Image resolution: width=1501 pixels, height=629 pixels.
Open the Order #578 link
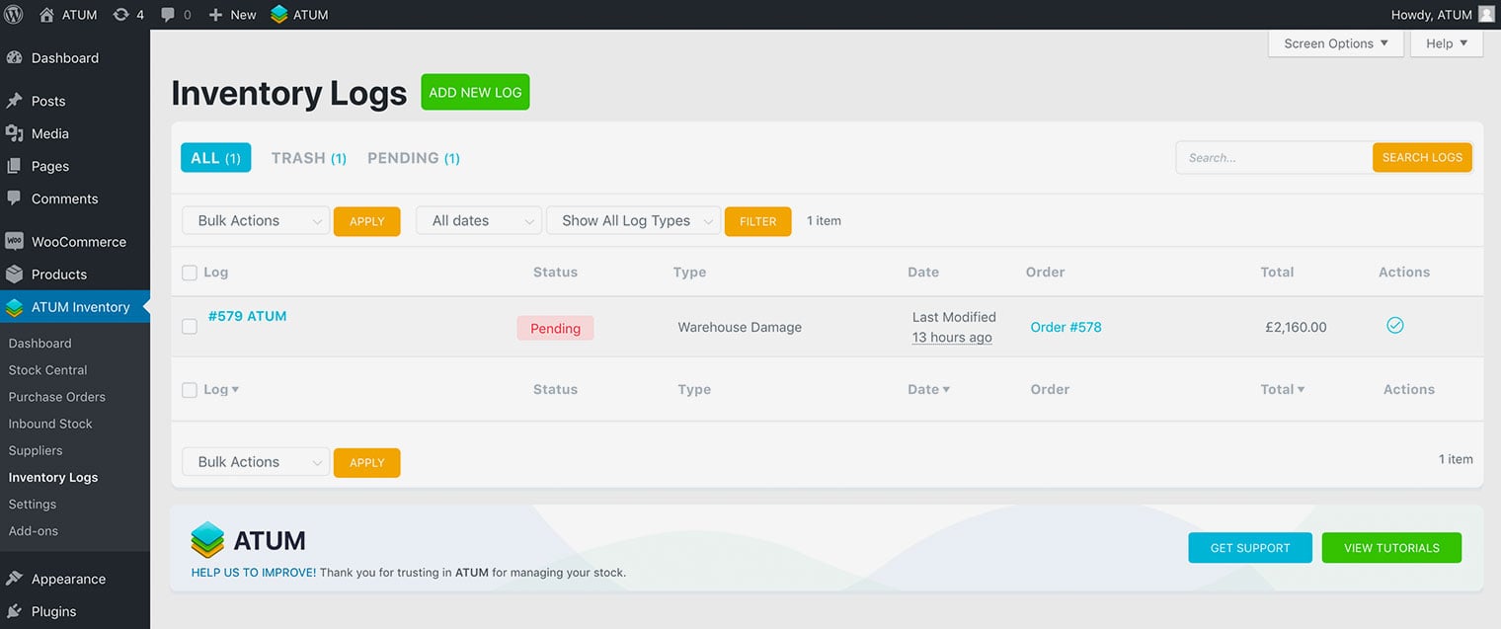tap(1066, 327)
